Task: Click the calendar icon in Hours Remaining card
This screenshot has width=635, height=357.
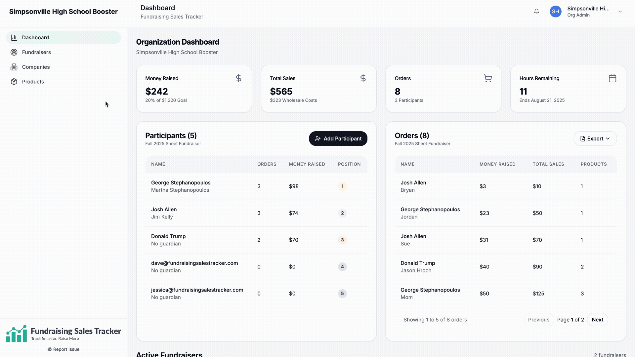Action: 612,78
